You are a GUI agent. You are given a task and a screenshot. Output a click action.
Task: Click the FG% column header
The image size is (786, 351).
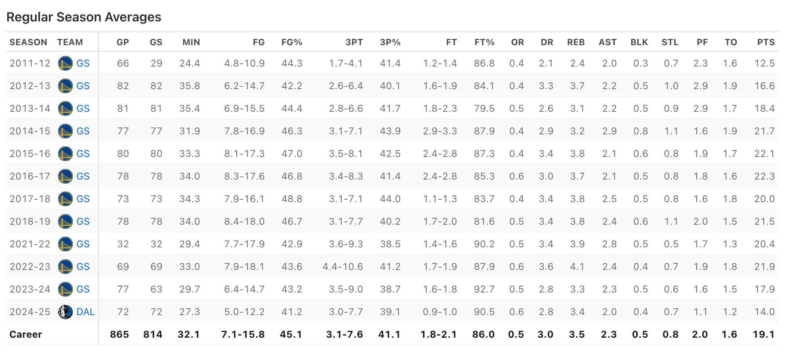292,42
